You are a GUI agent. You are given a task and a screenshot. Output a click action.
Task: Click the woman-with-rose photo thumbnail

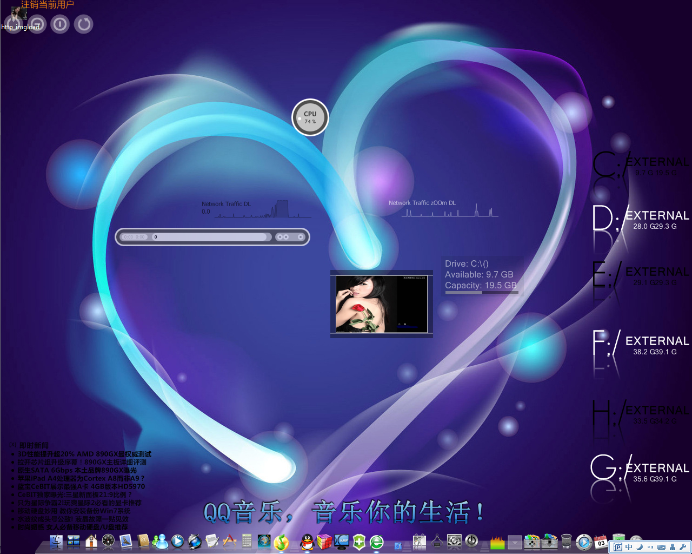(382, 304)
